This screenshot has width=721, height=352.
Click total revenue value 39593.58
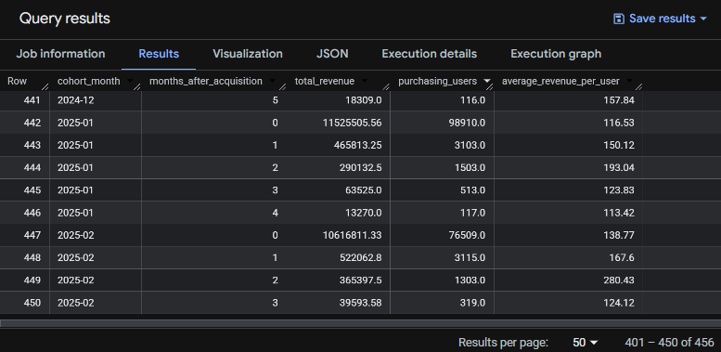click(360, 303)
